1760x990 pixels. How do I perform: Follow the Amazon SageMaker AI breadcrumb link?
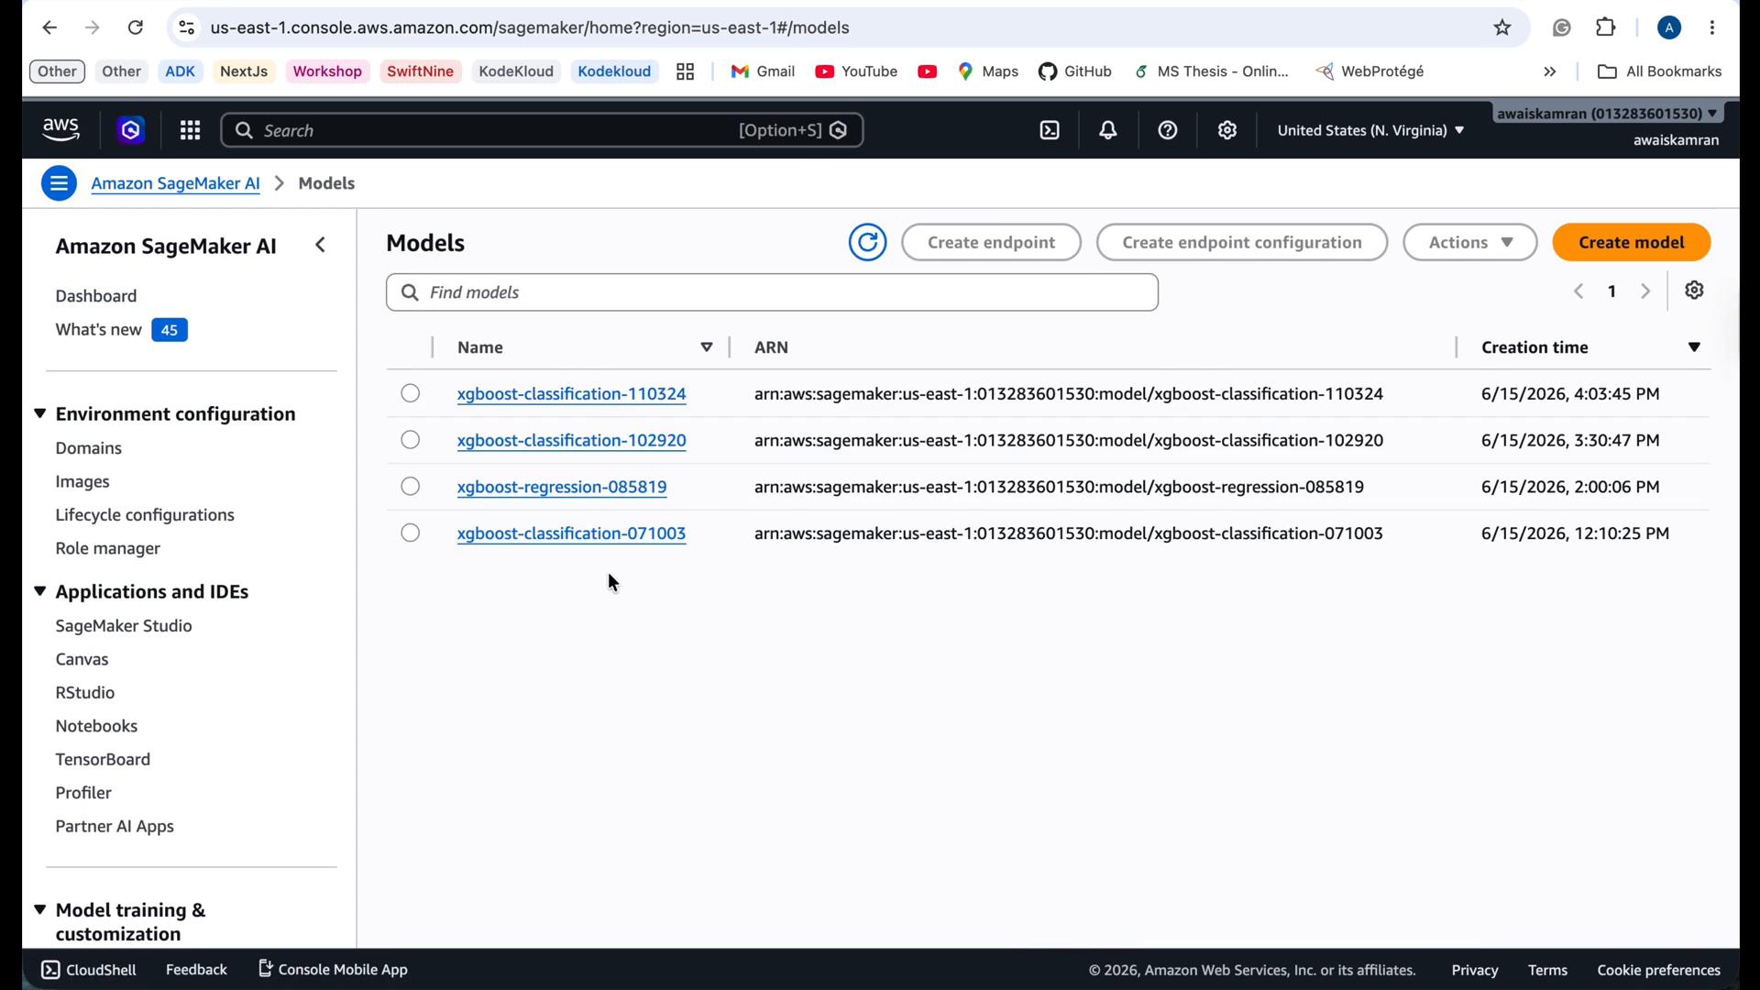(175, 183)
